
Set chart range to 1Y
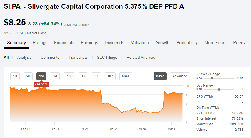point(83,76)
